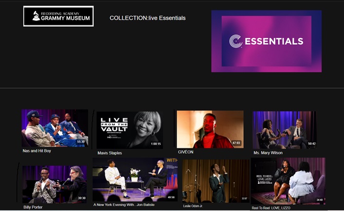Click the Ms. Mary Wilson title link

point(268,153)
